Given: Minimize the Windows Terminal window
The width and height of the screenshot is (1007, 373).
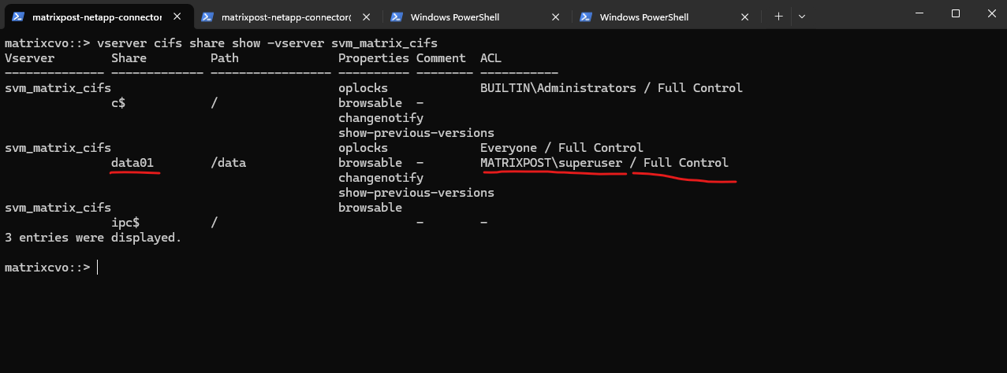Looking at the screenshot, I should [918, 13].
